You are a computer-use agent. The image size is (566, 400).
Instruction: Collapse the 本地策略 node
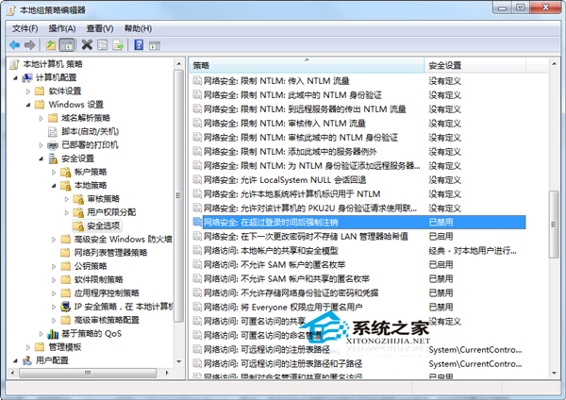tap(54, 186)
